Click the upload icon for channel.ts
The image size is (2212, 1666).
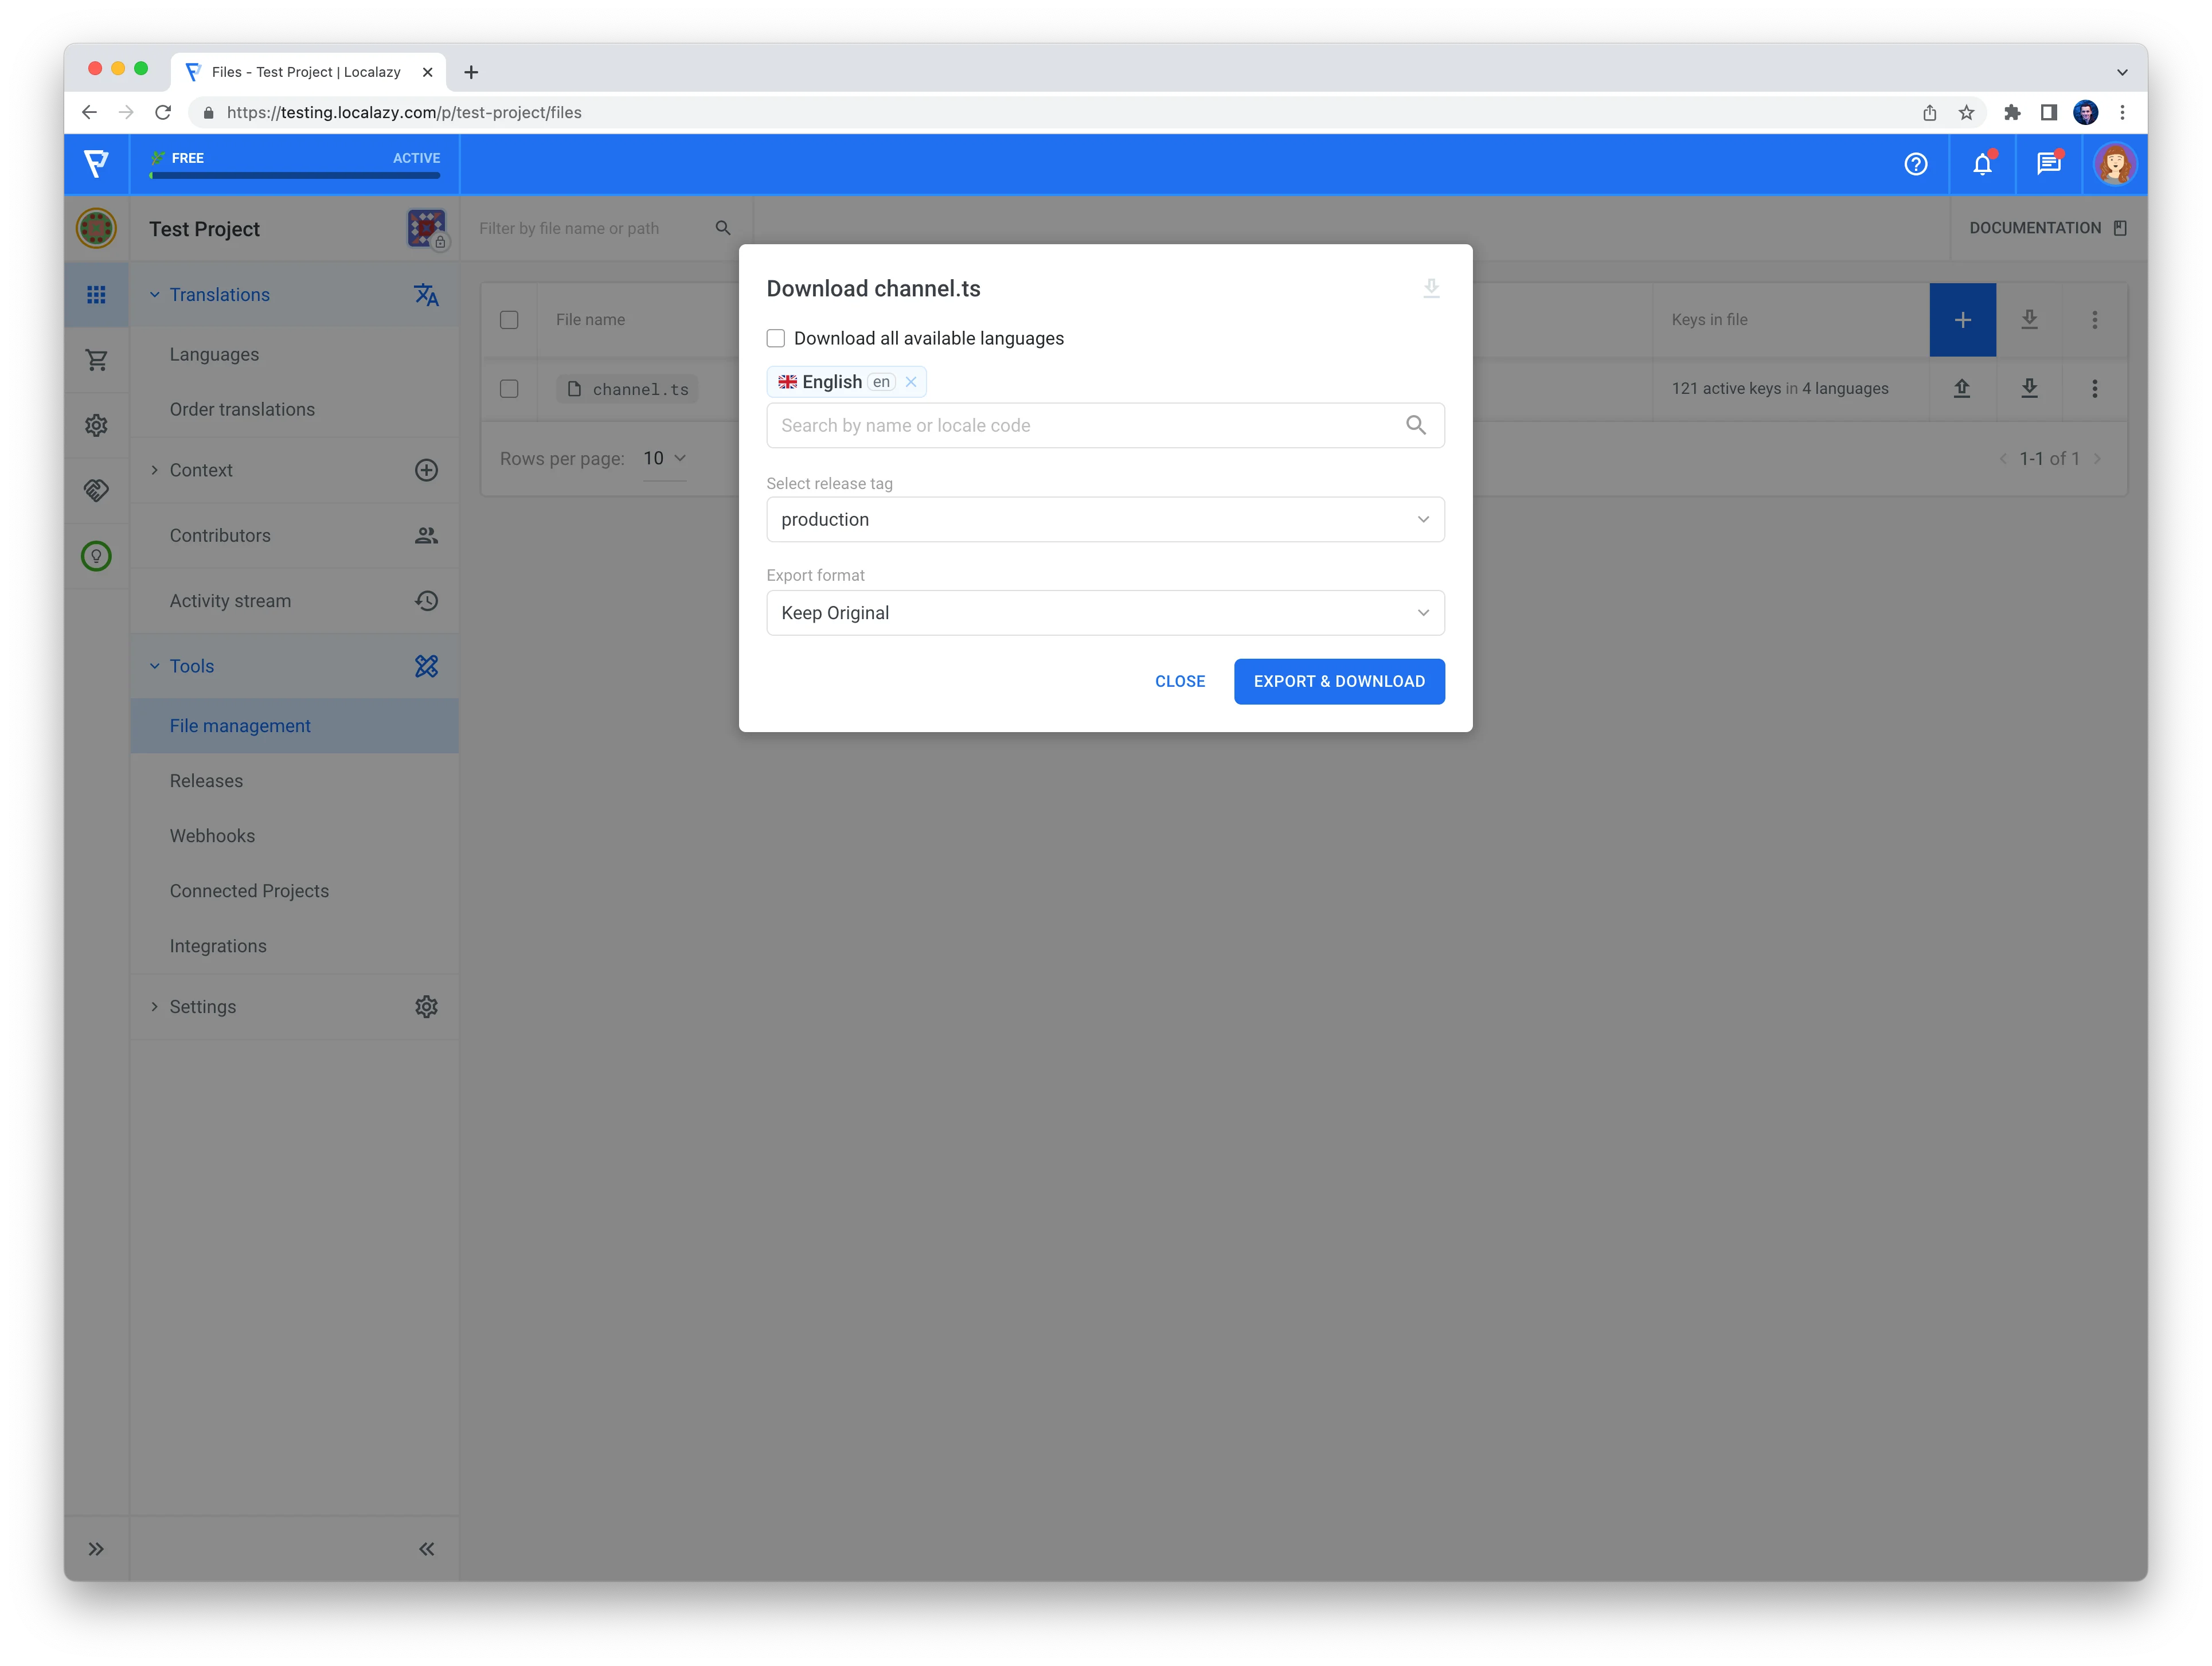click(1962, 388)
